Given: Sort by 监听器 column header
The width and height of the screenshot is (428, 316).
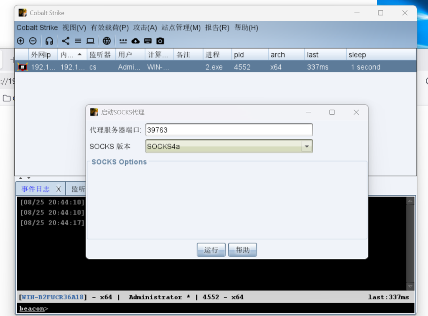Looking at the screenshot, I should (101, 55).
